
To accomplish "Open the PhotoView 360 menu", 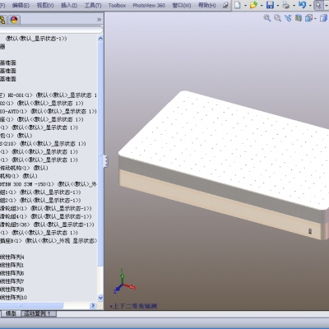I will tap(149, 5).
